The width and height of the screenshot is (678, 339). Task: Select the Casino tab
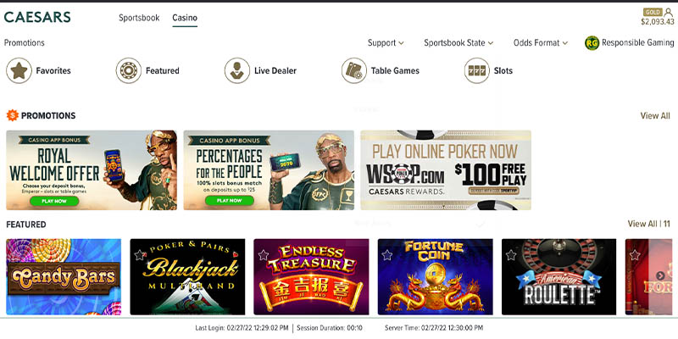pyautogui.click(x=185, y=18)
